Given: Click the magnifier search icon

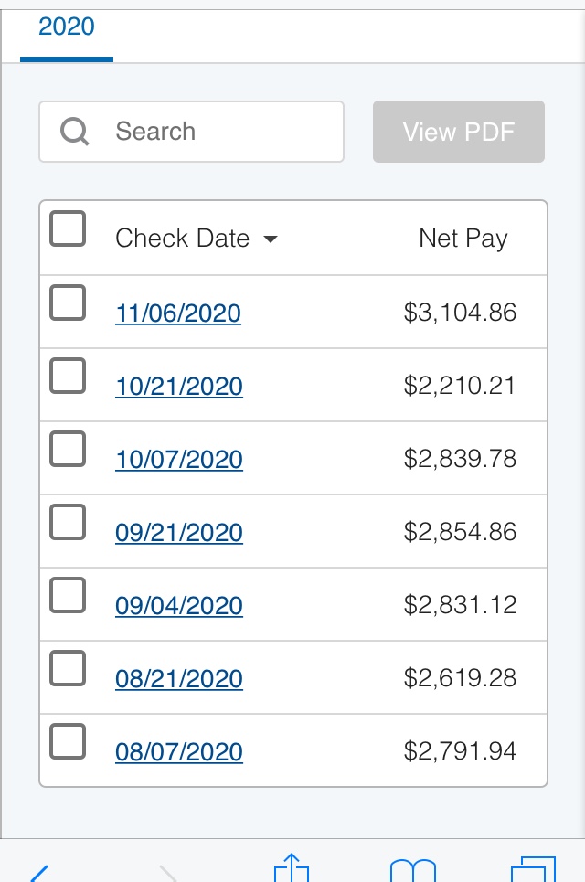Looking at the screenshot, I should [x=75, y=132].
